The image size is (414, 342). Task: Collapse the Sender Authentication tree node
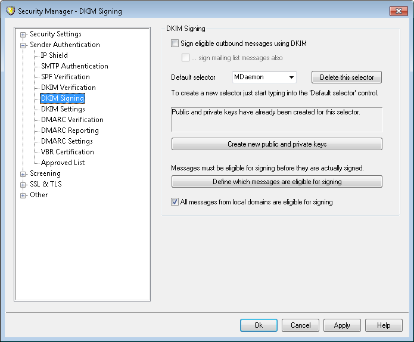(23, 45)
